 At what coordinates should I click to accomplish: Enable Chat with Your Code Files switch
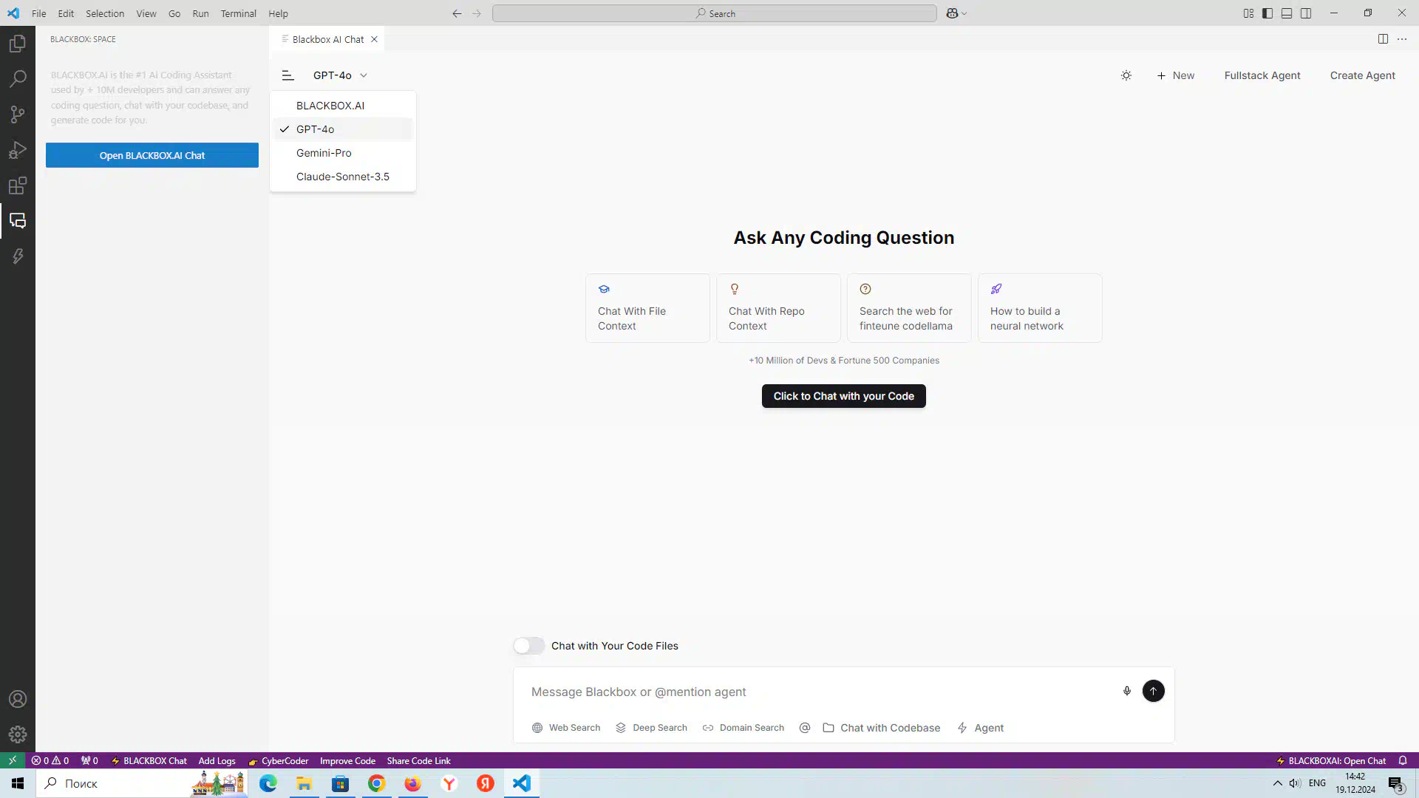click(x=529, y=646)
